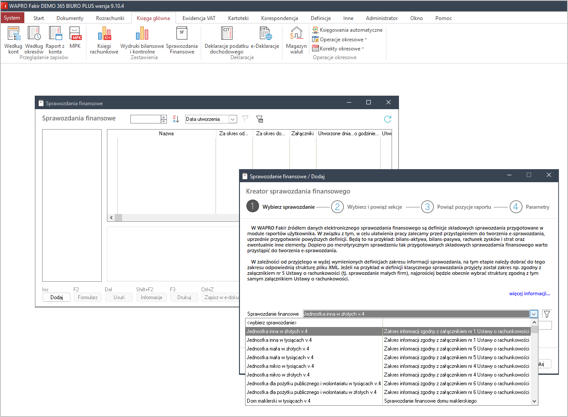The height and width of the screenshot is (417, 568).
Task: Open the Data utworzenia sort dropdown
Action: coord(233,119)
